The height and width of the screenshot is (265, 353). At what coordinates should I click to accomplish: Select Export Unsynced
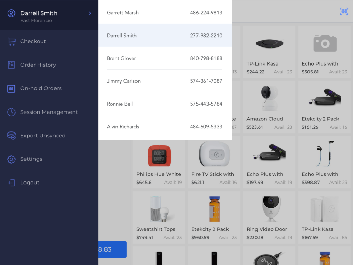43,136
